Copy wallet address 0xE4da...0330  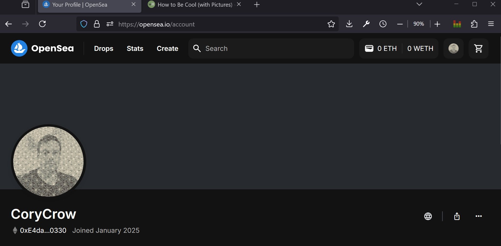point(43,230)
